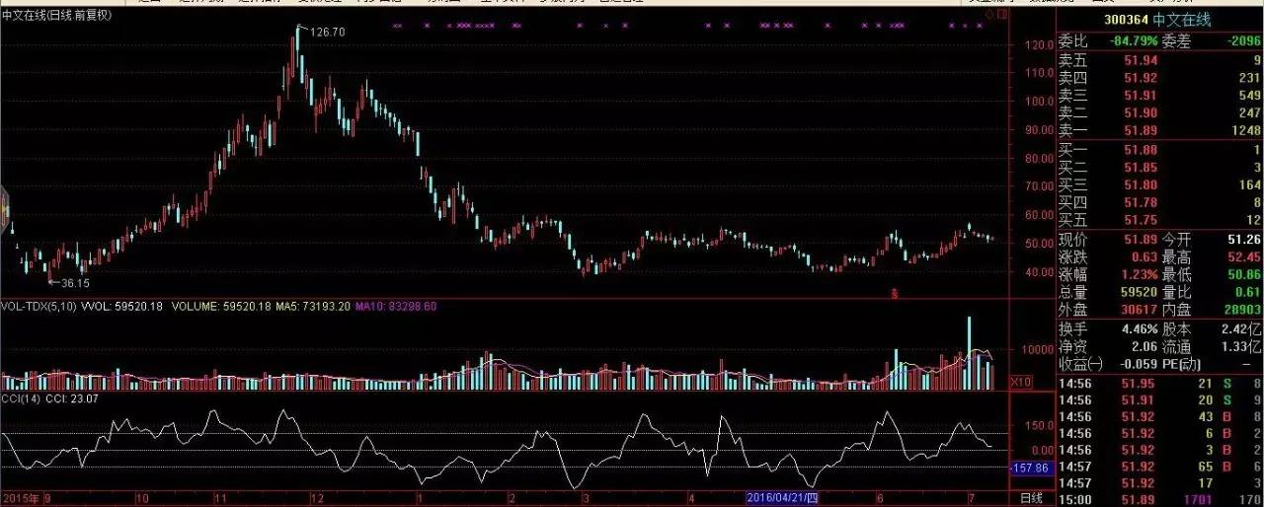
Task: Click the 外盘 30617 value
Action: click(x=1141, y=311)
